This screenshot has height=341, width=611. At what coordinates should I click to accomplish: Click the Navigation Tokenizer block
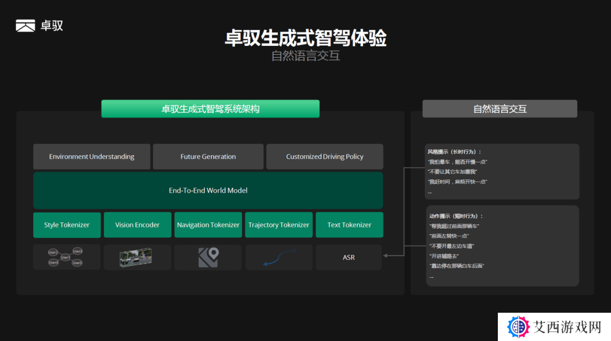(x=208, y=225)
